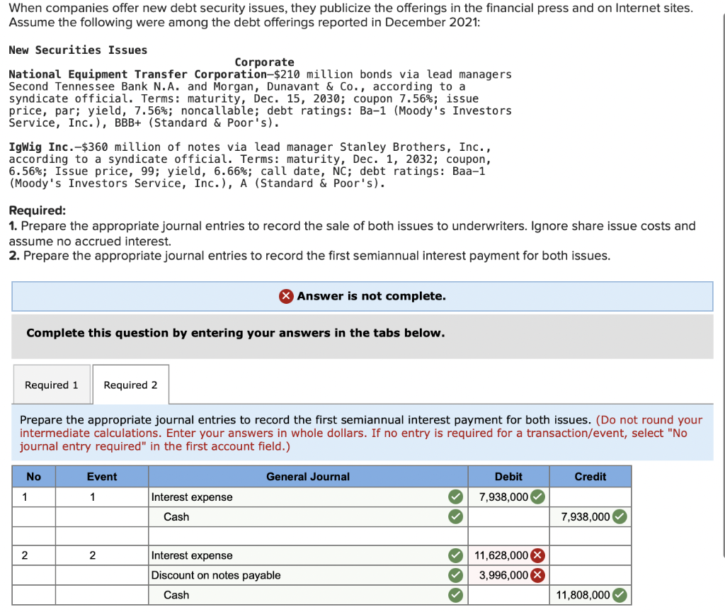This screenshot has width=725, height=612.
Task: Select the event 1 Cash account field
Action: tap(308, 516)
